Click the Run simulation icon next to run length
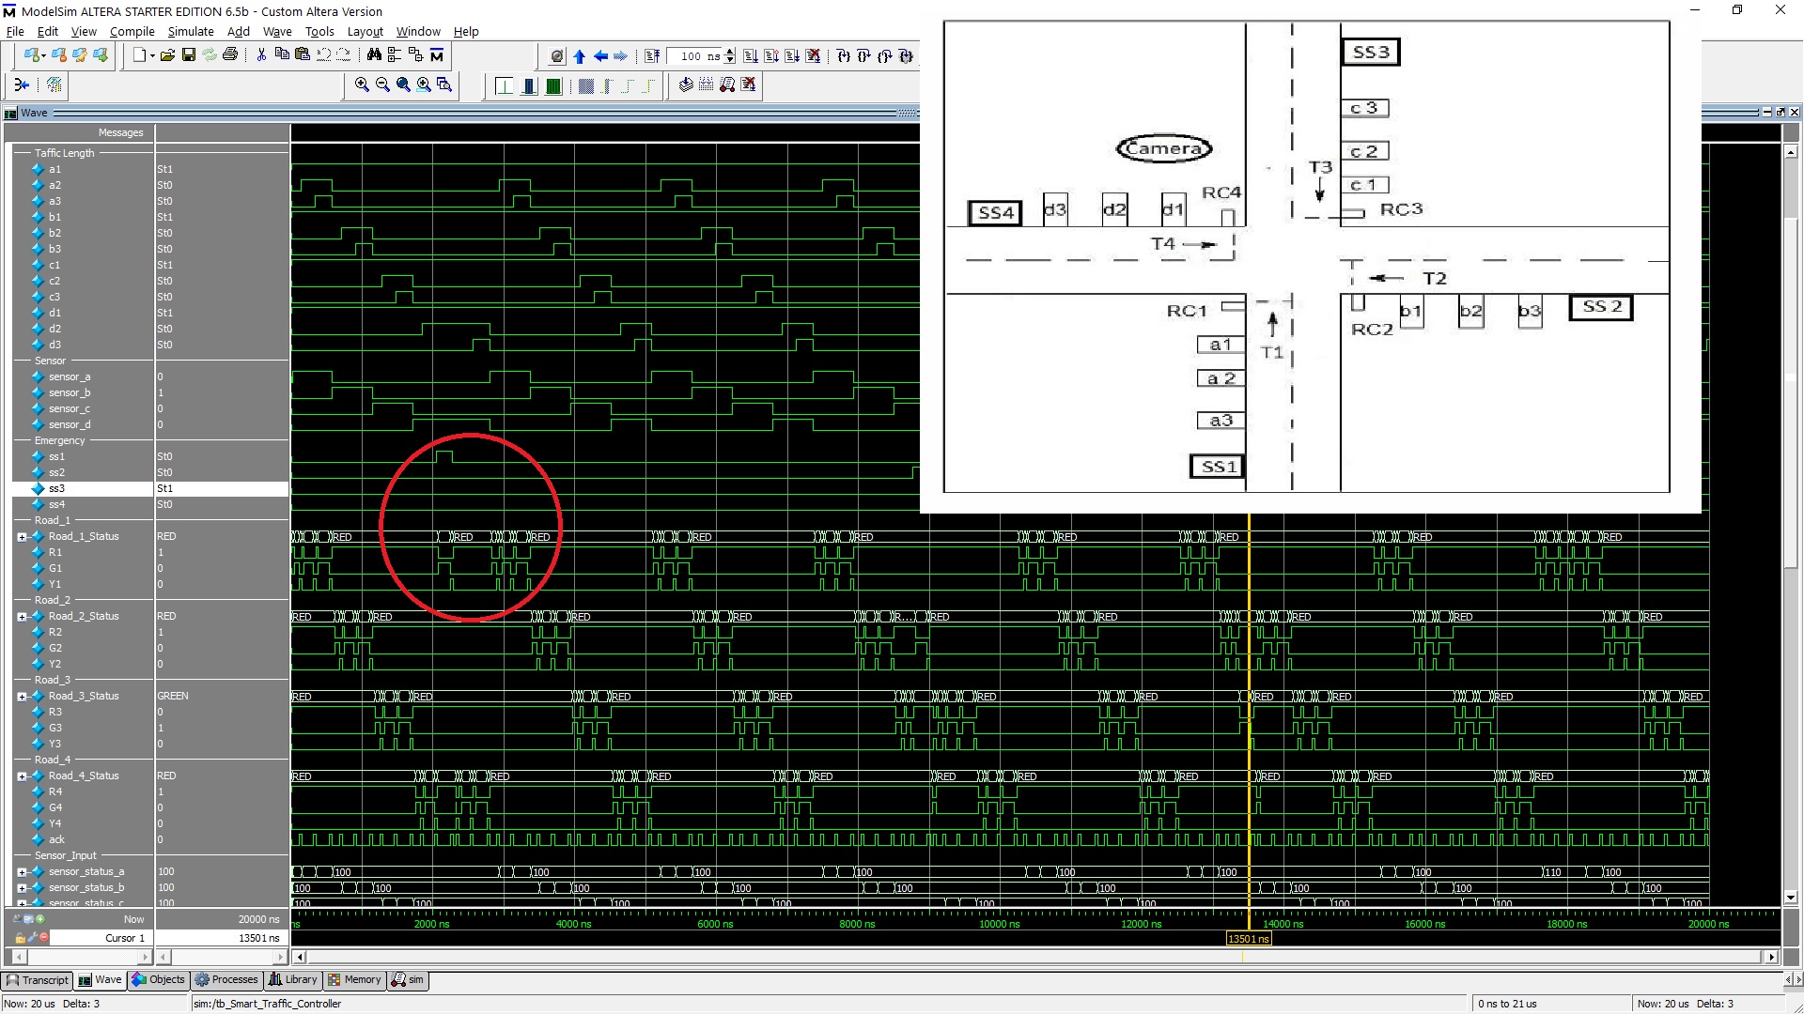Screen dimensions: 1804x1014 tap(751, 56)
